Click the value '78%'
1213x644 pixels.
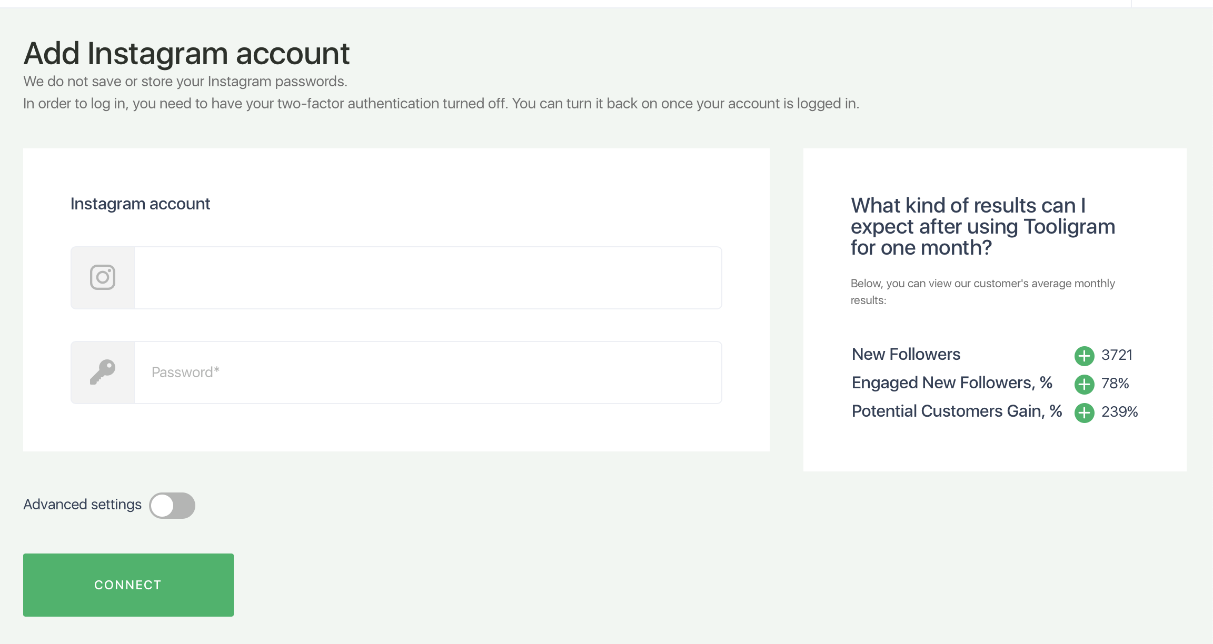click(x=1115, y=384)
